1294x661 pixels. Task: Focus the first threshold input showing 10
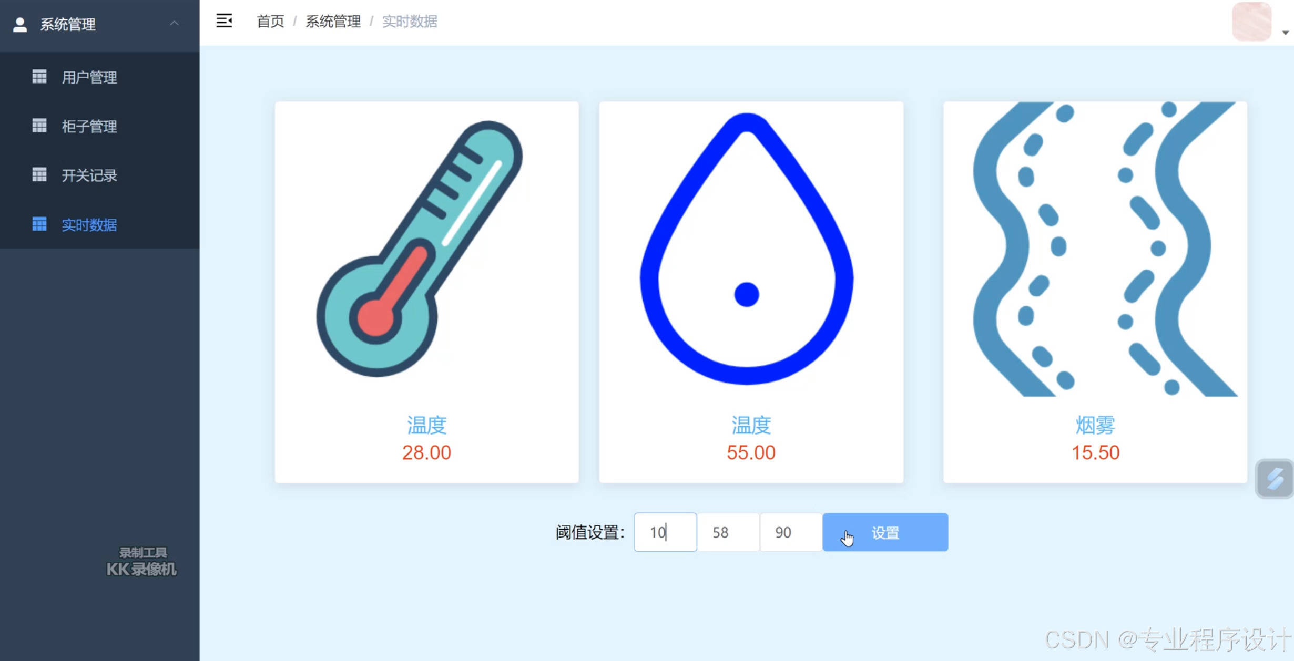(x=665, y=532)
